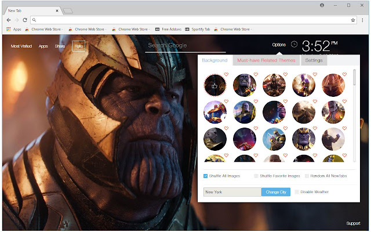Bookmark this page with the star icon
This screenshot has height=232, width=371.
pos(353,20)
